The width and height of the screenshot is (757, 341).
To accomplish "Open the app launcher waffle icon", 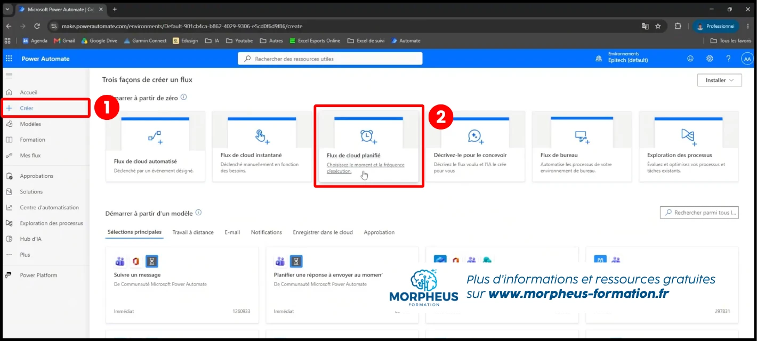I will [x=9, y=59].
